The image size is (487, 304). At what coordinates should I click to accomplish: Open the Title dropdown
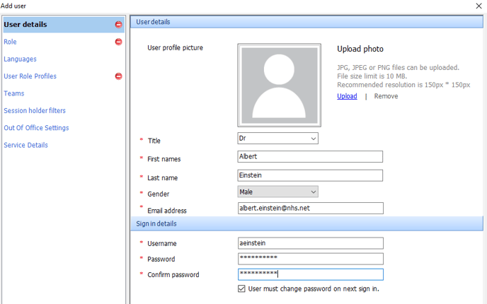[277, 139]
